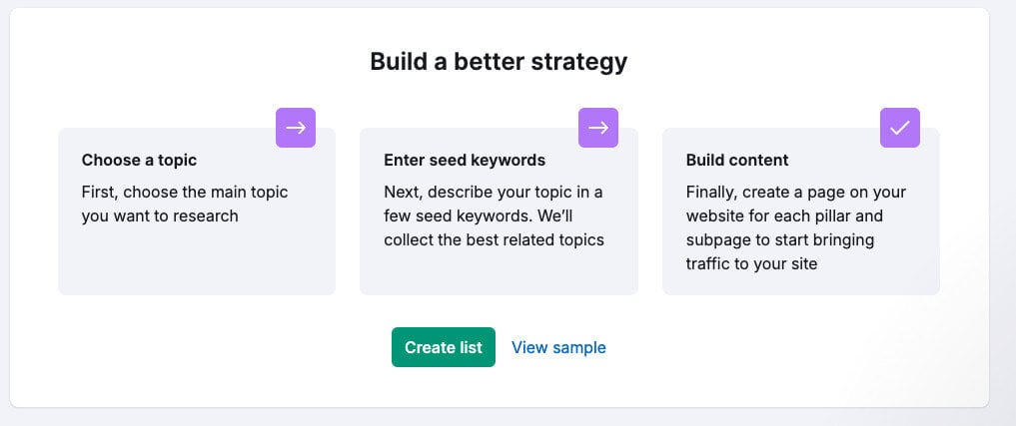Screen dimensions: 1016x426
Task: Select the 'Enter seed keywords' card title
Action: [x=465, y=160]
